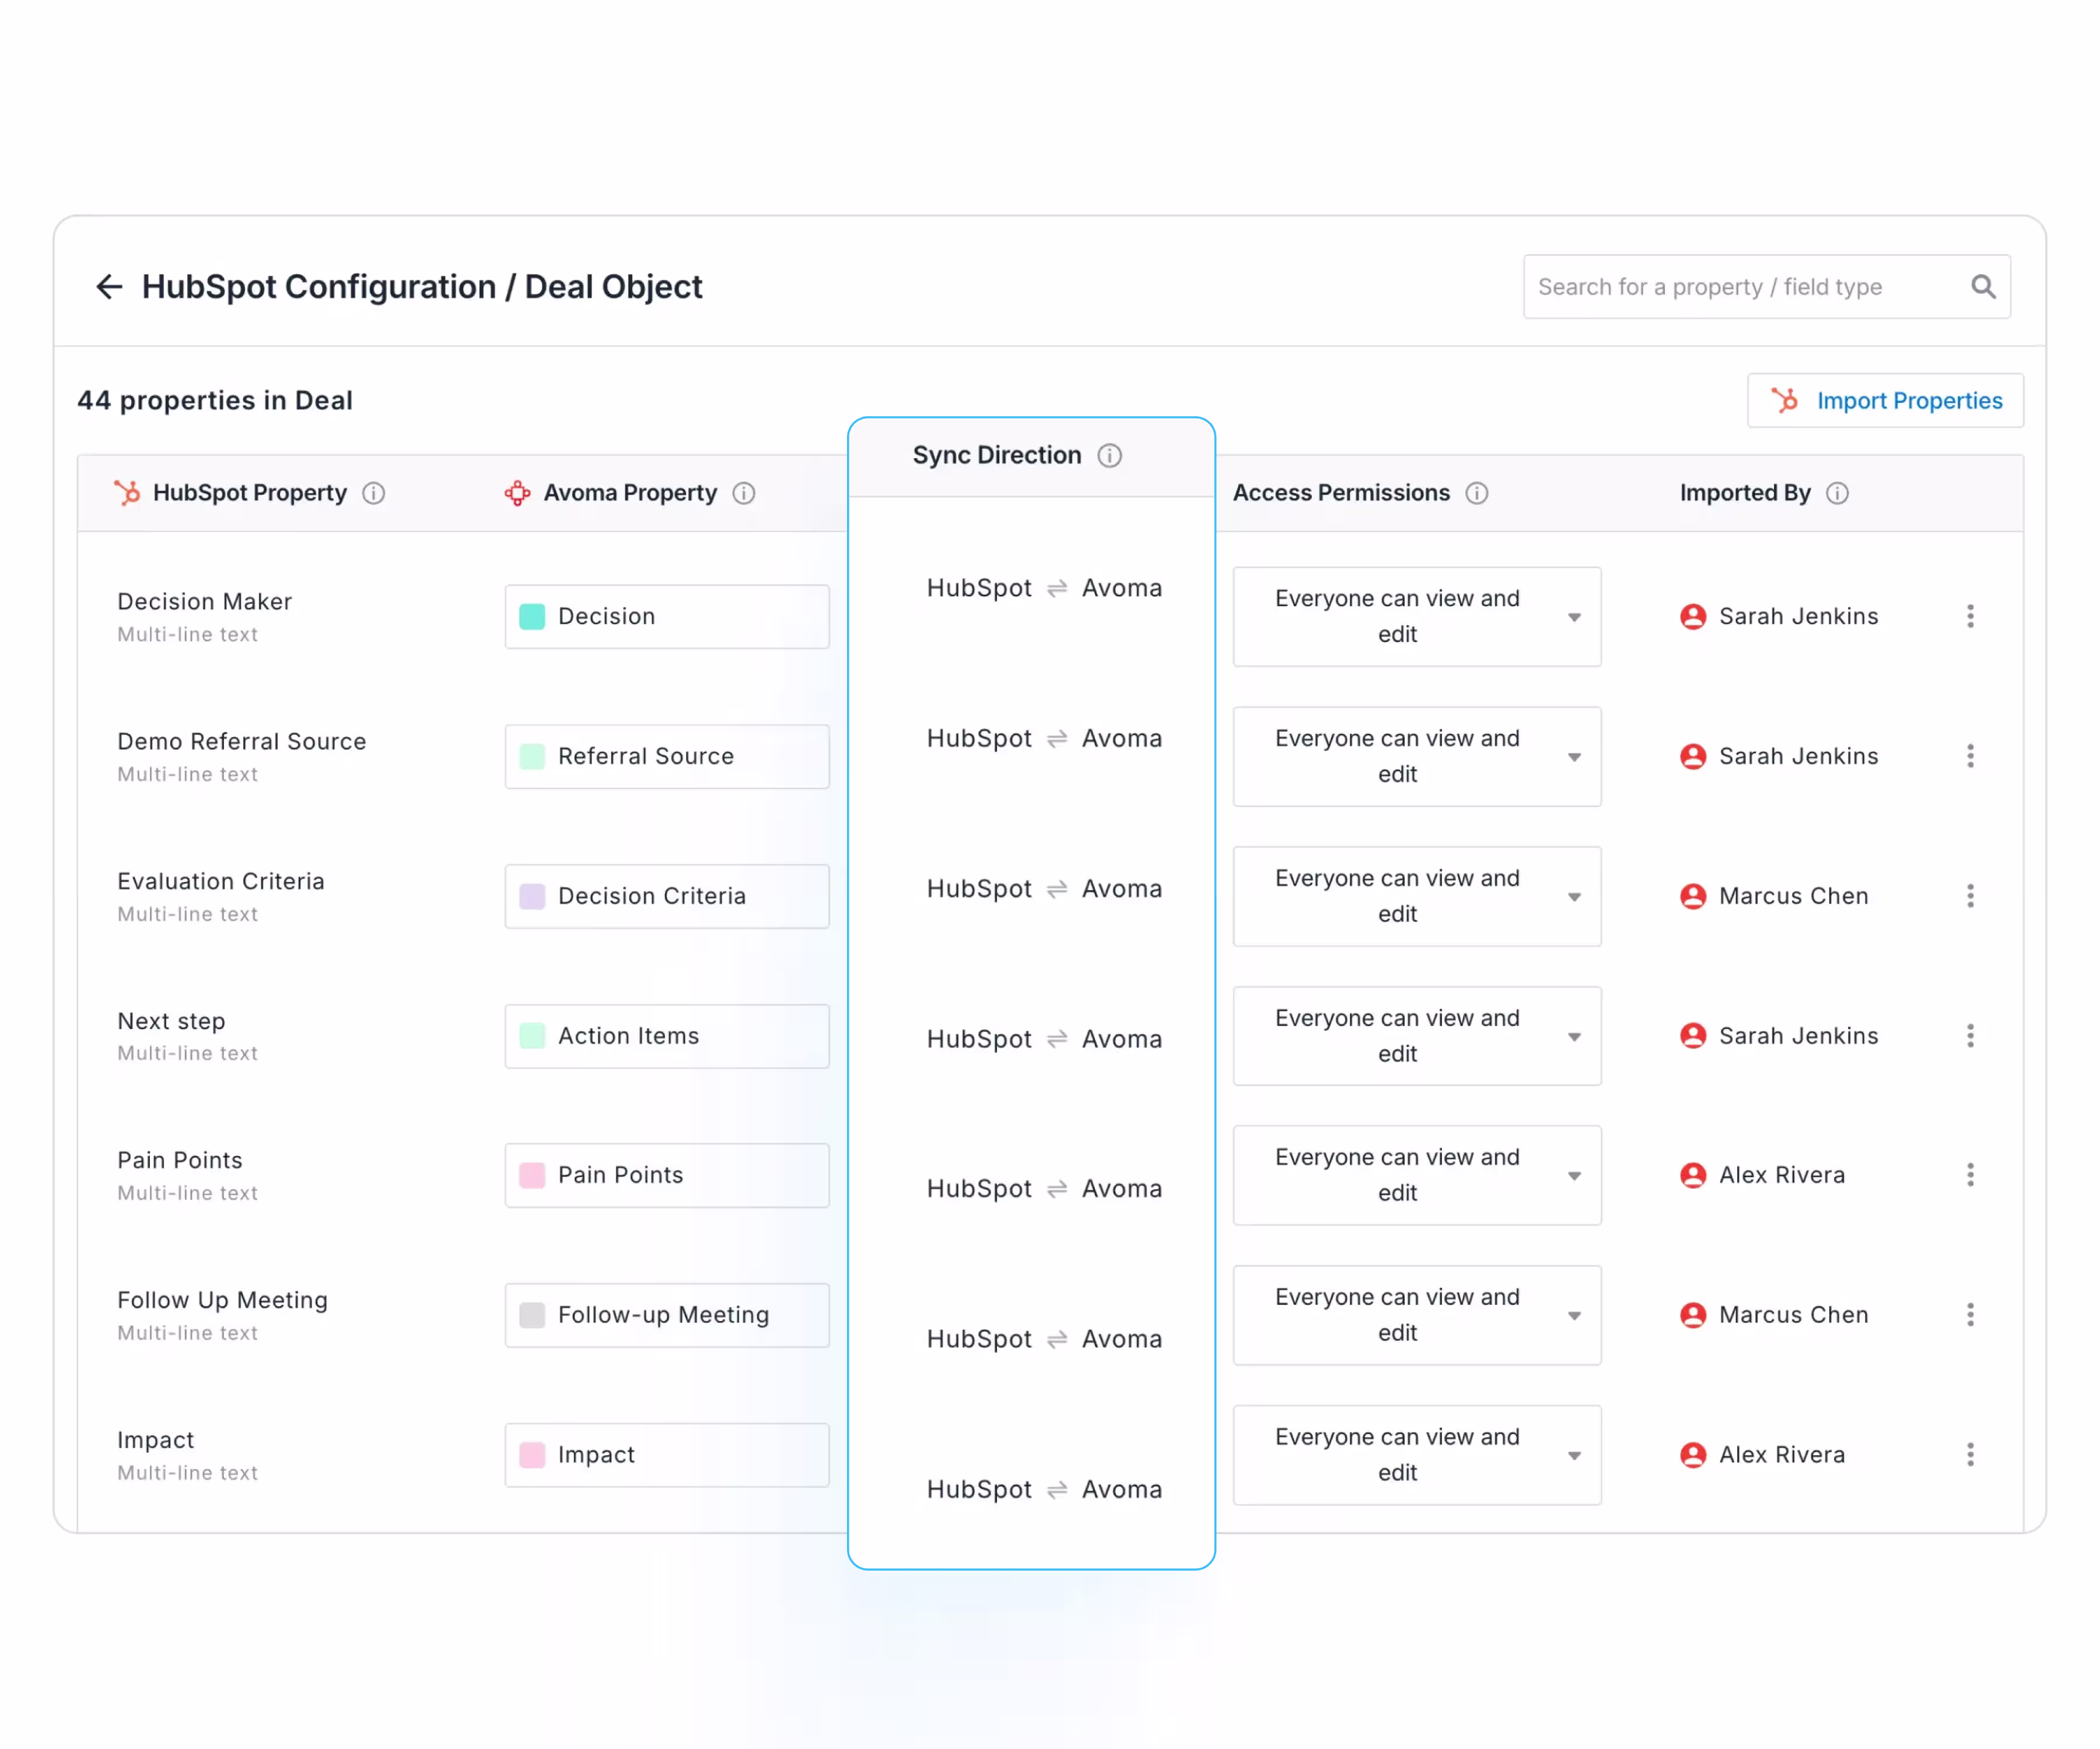Click Alex Rivera name in Impact row
Screen dimensions: 2100x1749
[1782, 1455]
